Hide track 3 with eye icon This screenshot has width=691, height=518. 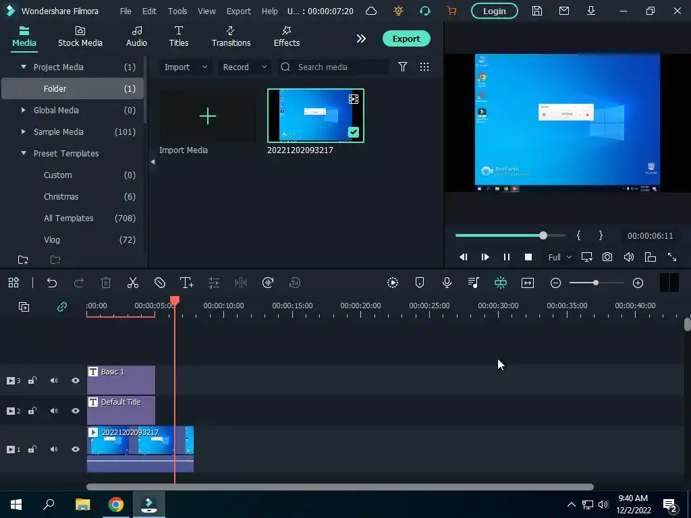[76, 380]
